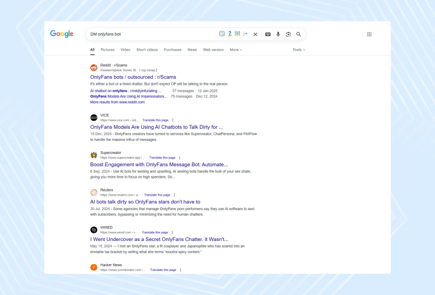Select the News search tab
This screenshot has width=435, height=295.
click(x=192, y=50)
